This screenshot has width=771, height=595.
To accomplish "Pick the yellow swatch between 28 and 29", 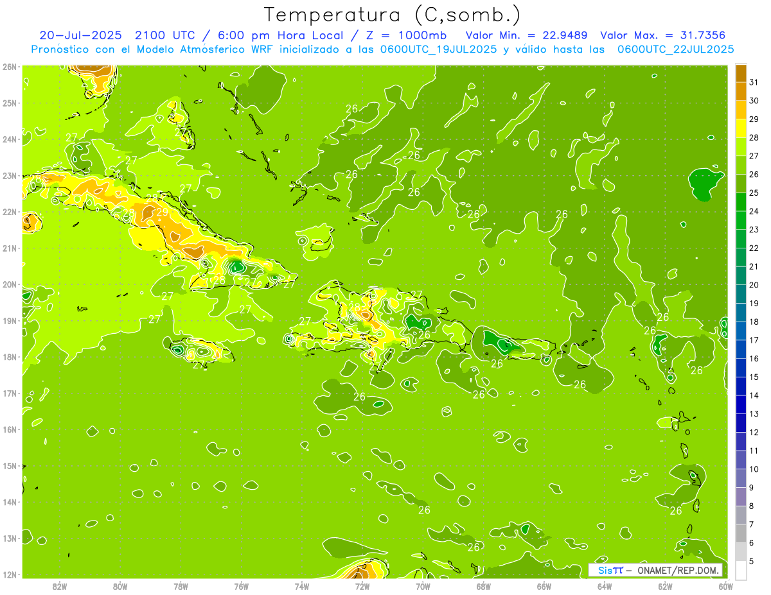I will [741, 128].
